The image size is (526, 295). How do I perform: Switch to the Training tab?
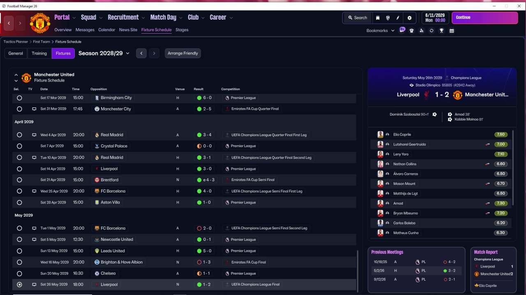[x=39, y=53]
